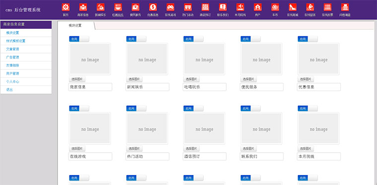Click 选择图片 button for 新闻娱乐
The width and height of the screenshot is (377, 185).
(x=134, y=79)
